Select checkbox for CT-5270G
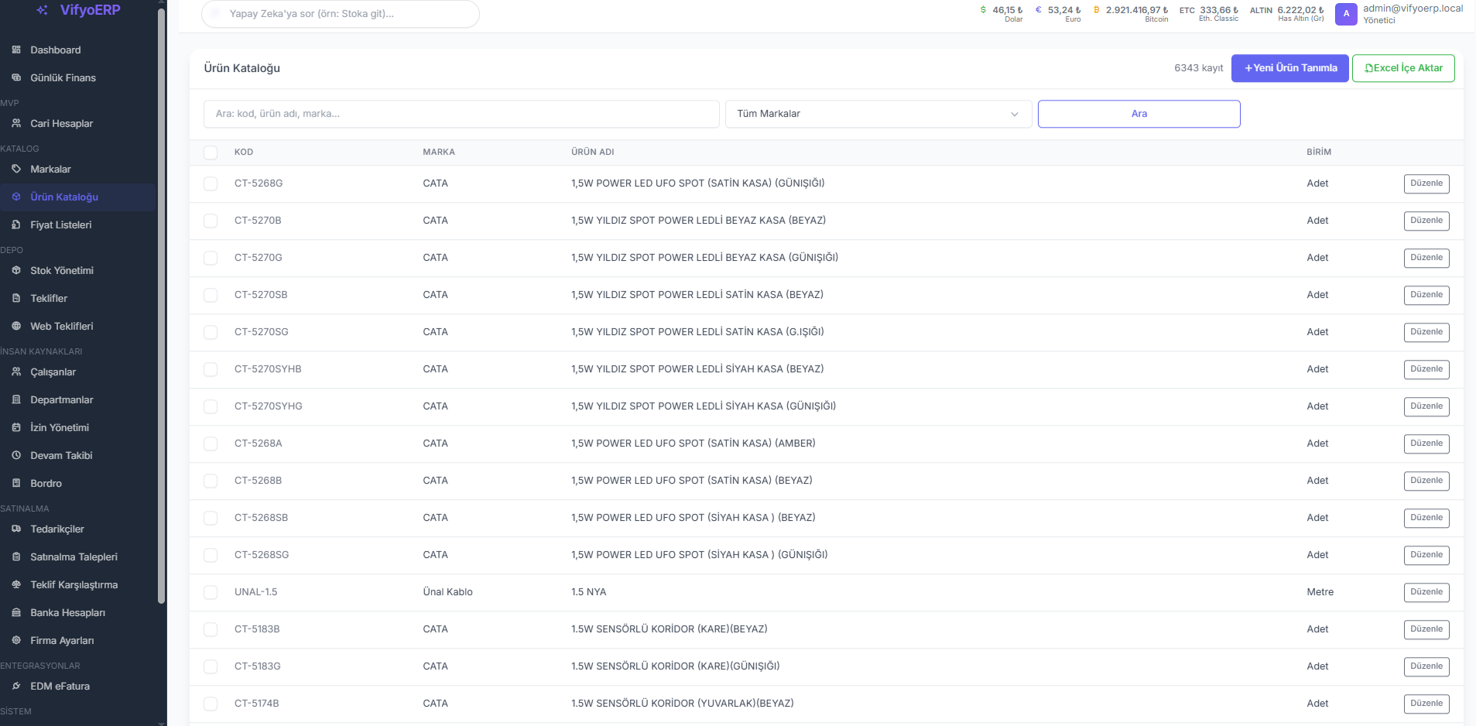The image size is (1476, 726). coord(211,258)
